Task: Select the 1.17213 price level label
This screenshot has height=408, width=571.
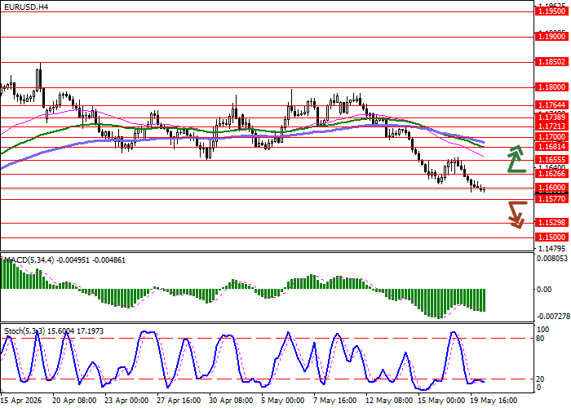Action: coord(551,126)
